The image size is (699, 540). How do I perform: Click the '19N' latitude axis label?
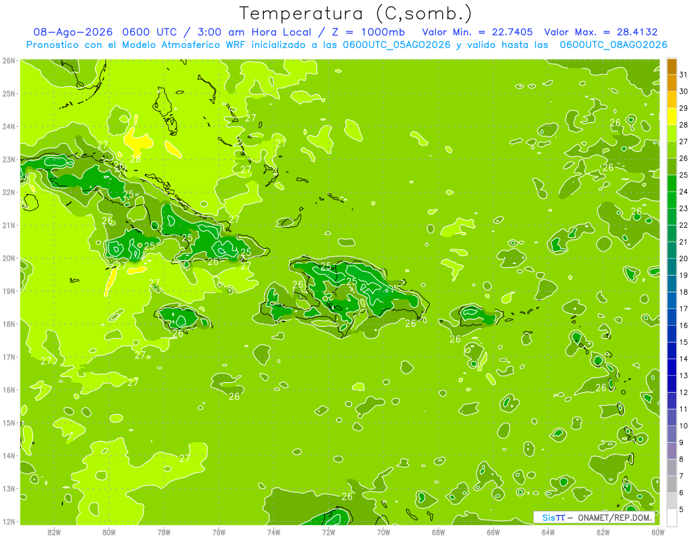pyautogui.click(x=8, y=291)
